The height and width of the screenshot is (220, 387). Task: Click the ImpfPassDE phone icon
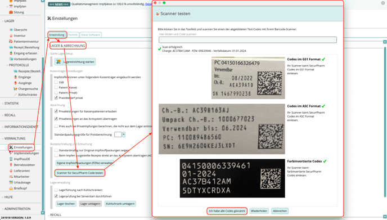tap(11, 159)
